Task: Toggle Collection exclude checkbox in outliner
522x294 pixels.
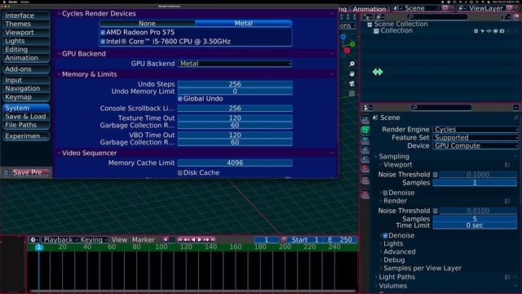Action: 476,31
